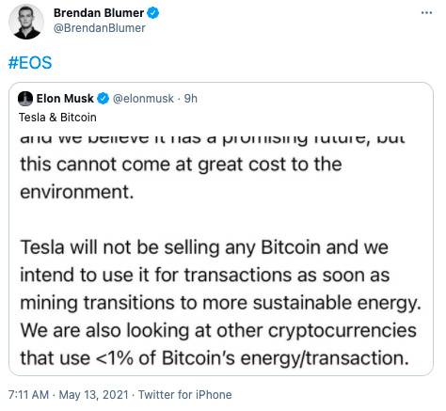Click Elon Musk's small avatar
The width and height of the screenshot is (446, 411).
pyautogui.click(x=25, y=99)
